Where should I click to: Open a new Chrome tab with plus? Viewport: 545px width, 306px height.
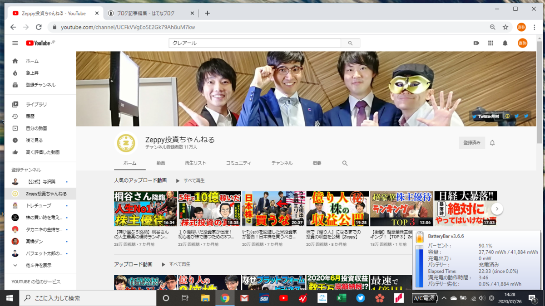(x=207, y=13)
